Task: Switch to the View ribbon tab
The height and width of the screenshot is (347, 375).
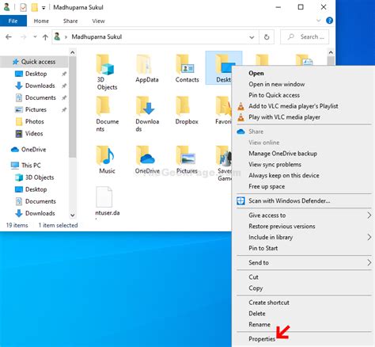Action: [x=98, y=21]
